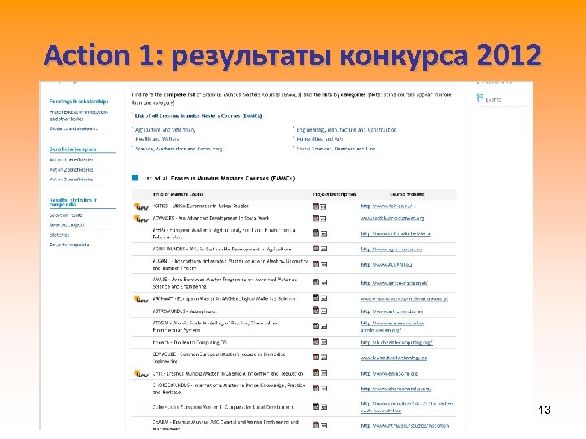
Task: Open the Events link in the right column
Action: [493, 100]
